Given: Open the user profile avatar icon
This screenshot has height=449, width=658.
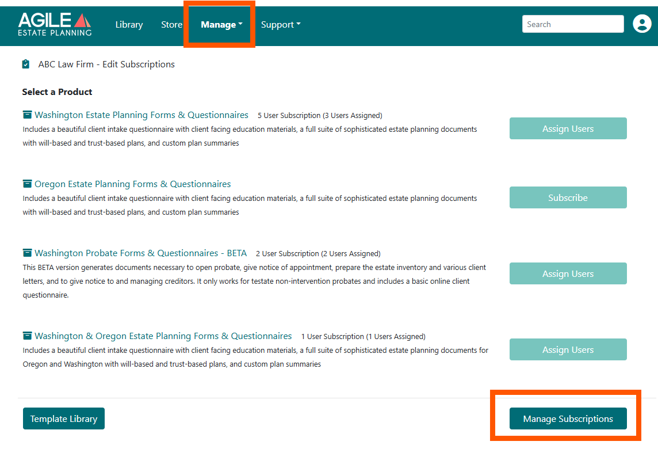Looking at the screenshot, I should [x=642, y=24].
